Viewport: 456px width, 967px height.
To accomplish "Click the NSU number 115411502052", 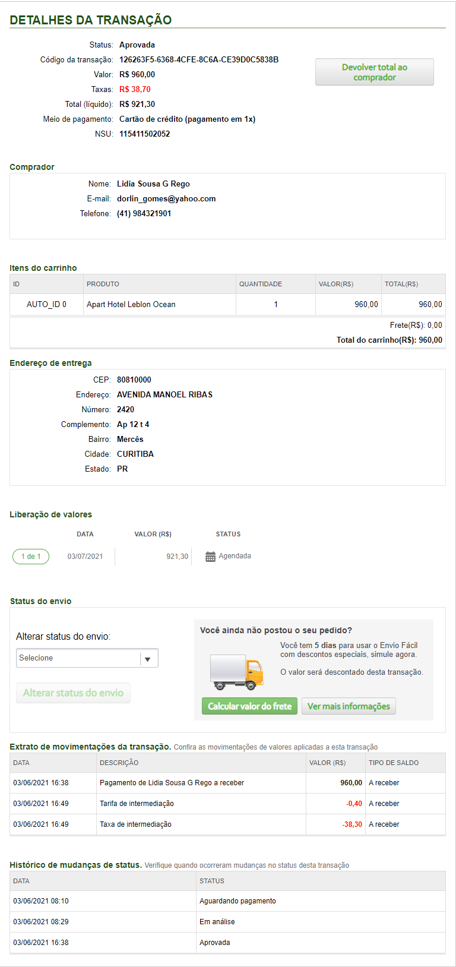I will [145, 134].
